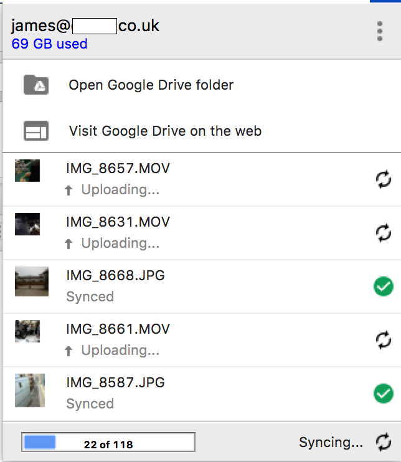Click sync icon next to IMG_8661.MOV
The height and width of the screenshot is (462, 401).
(384, 340)
